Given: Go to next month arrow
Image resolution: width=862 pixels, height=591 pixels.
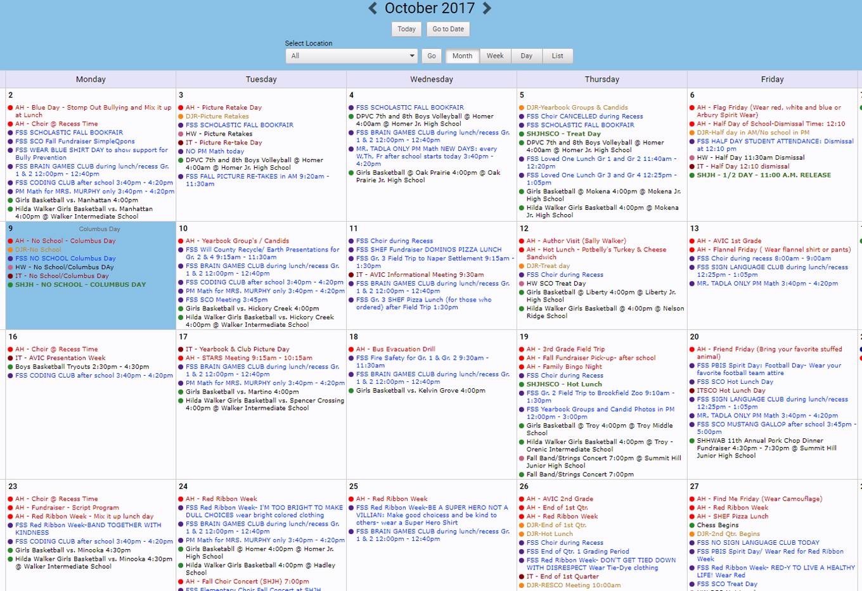Looking at the screenshot, I should click(x=487, y=8).
